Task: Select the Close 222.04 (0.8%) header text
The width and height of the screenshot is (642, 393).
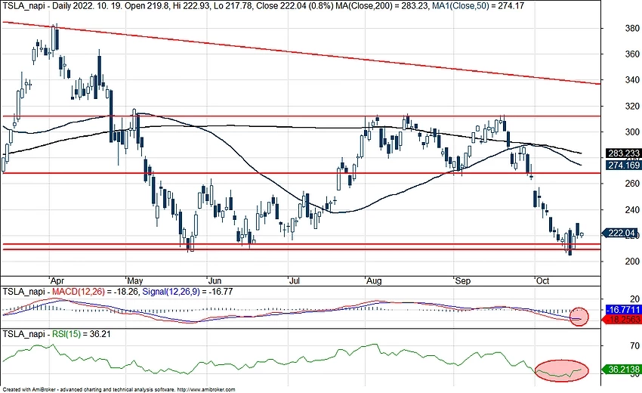Action: click(295, 6)
